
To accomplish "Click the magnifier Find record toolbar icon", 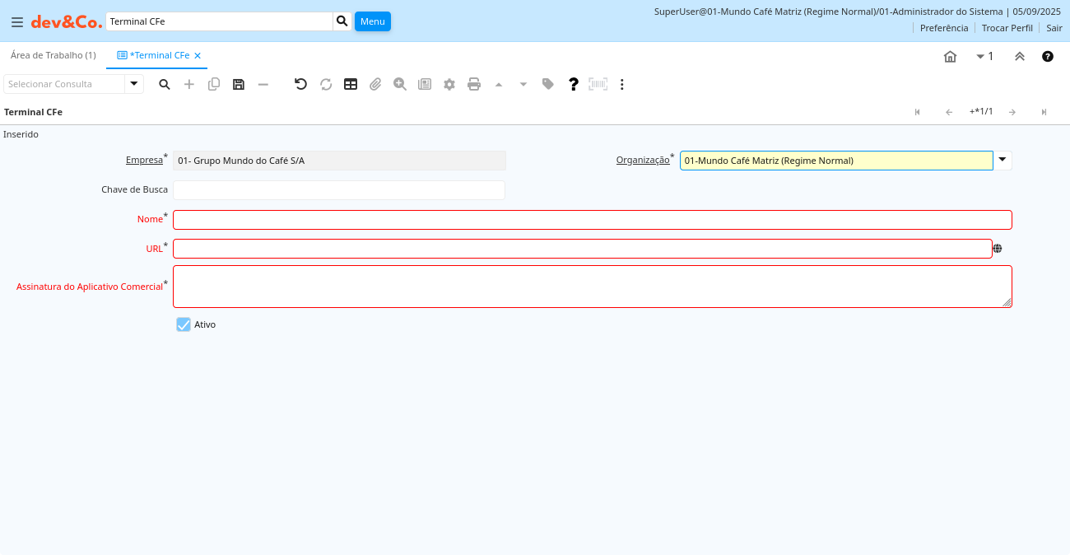I will 165,84.
